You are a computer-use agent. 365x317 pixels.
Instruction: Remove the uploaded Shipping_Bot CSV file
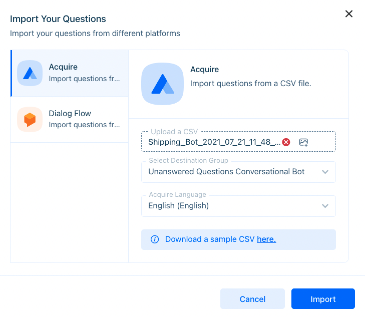click(x=286, y=142)
